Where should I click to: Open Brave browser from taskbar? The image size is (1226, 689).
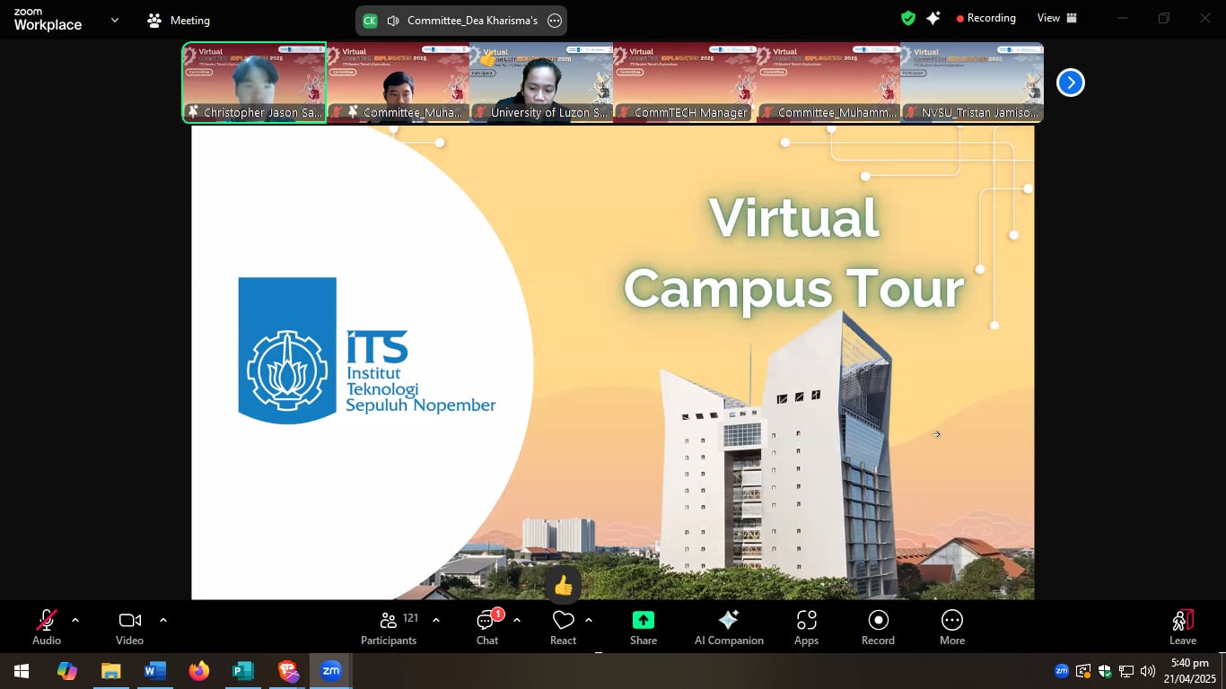pos(287,671)
